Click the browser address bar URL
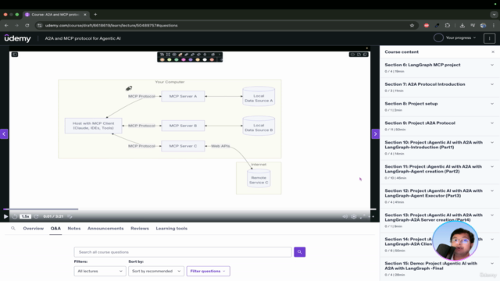The image size is (500, 281). pyautogui.click(x=111, y=26)
